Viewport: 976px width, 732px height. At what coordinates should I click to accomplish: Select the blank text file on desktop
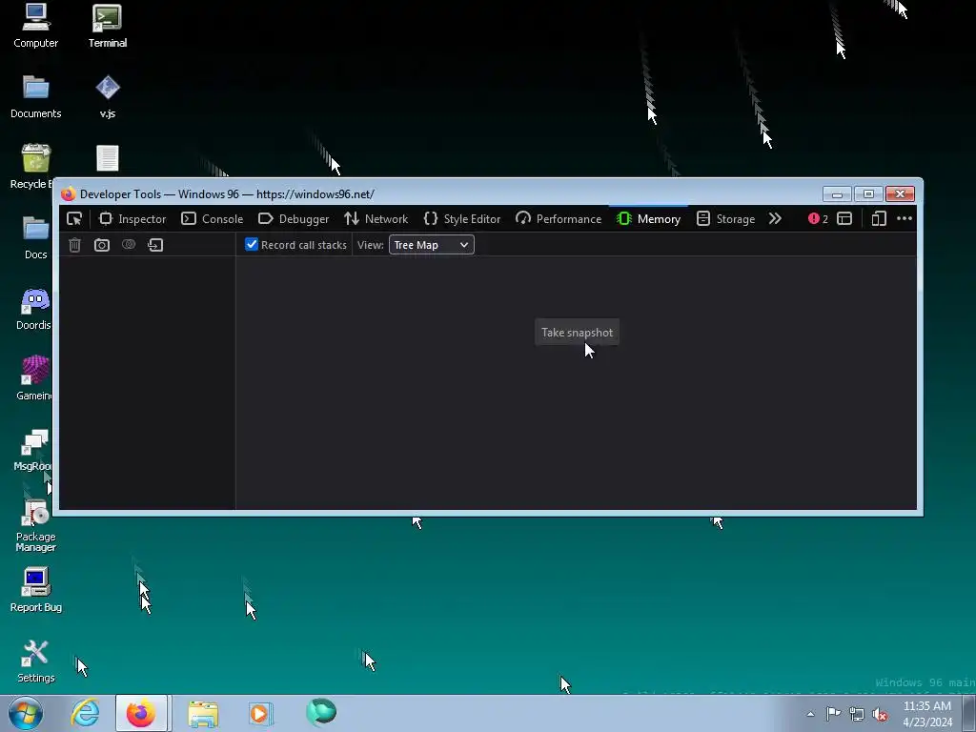[108, 158]
